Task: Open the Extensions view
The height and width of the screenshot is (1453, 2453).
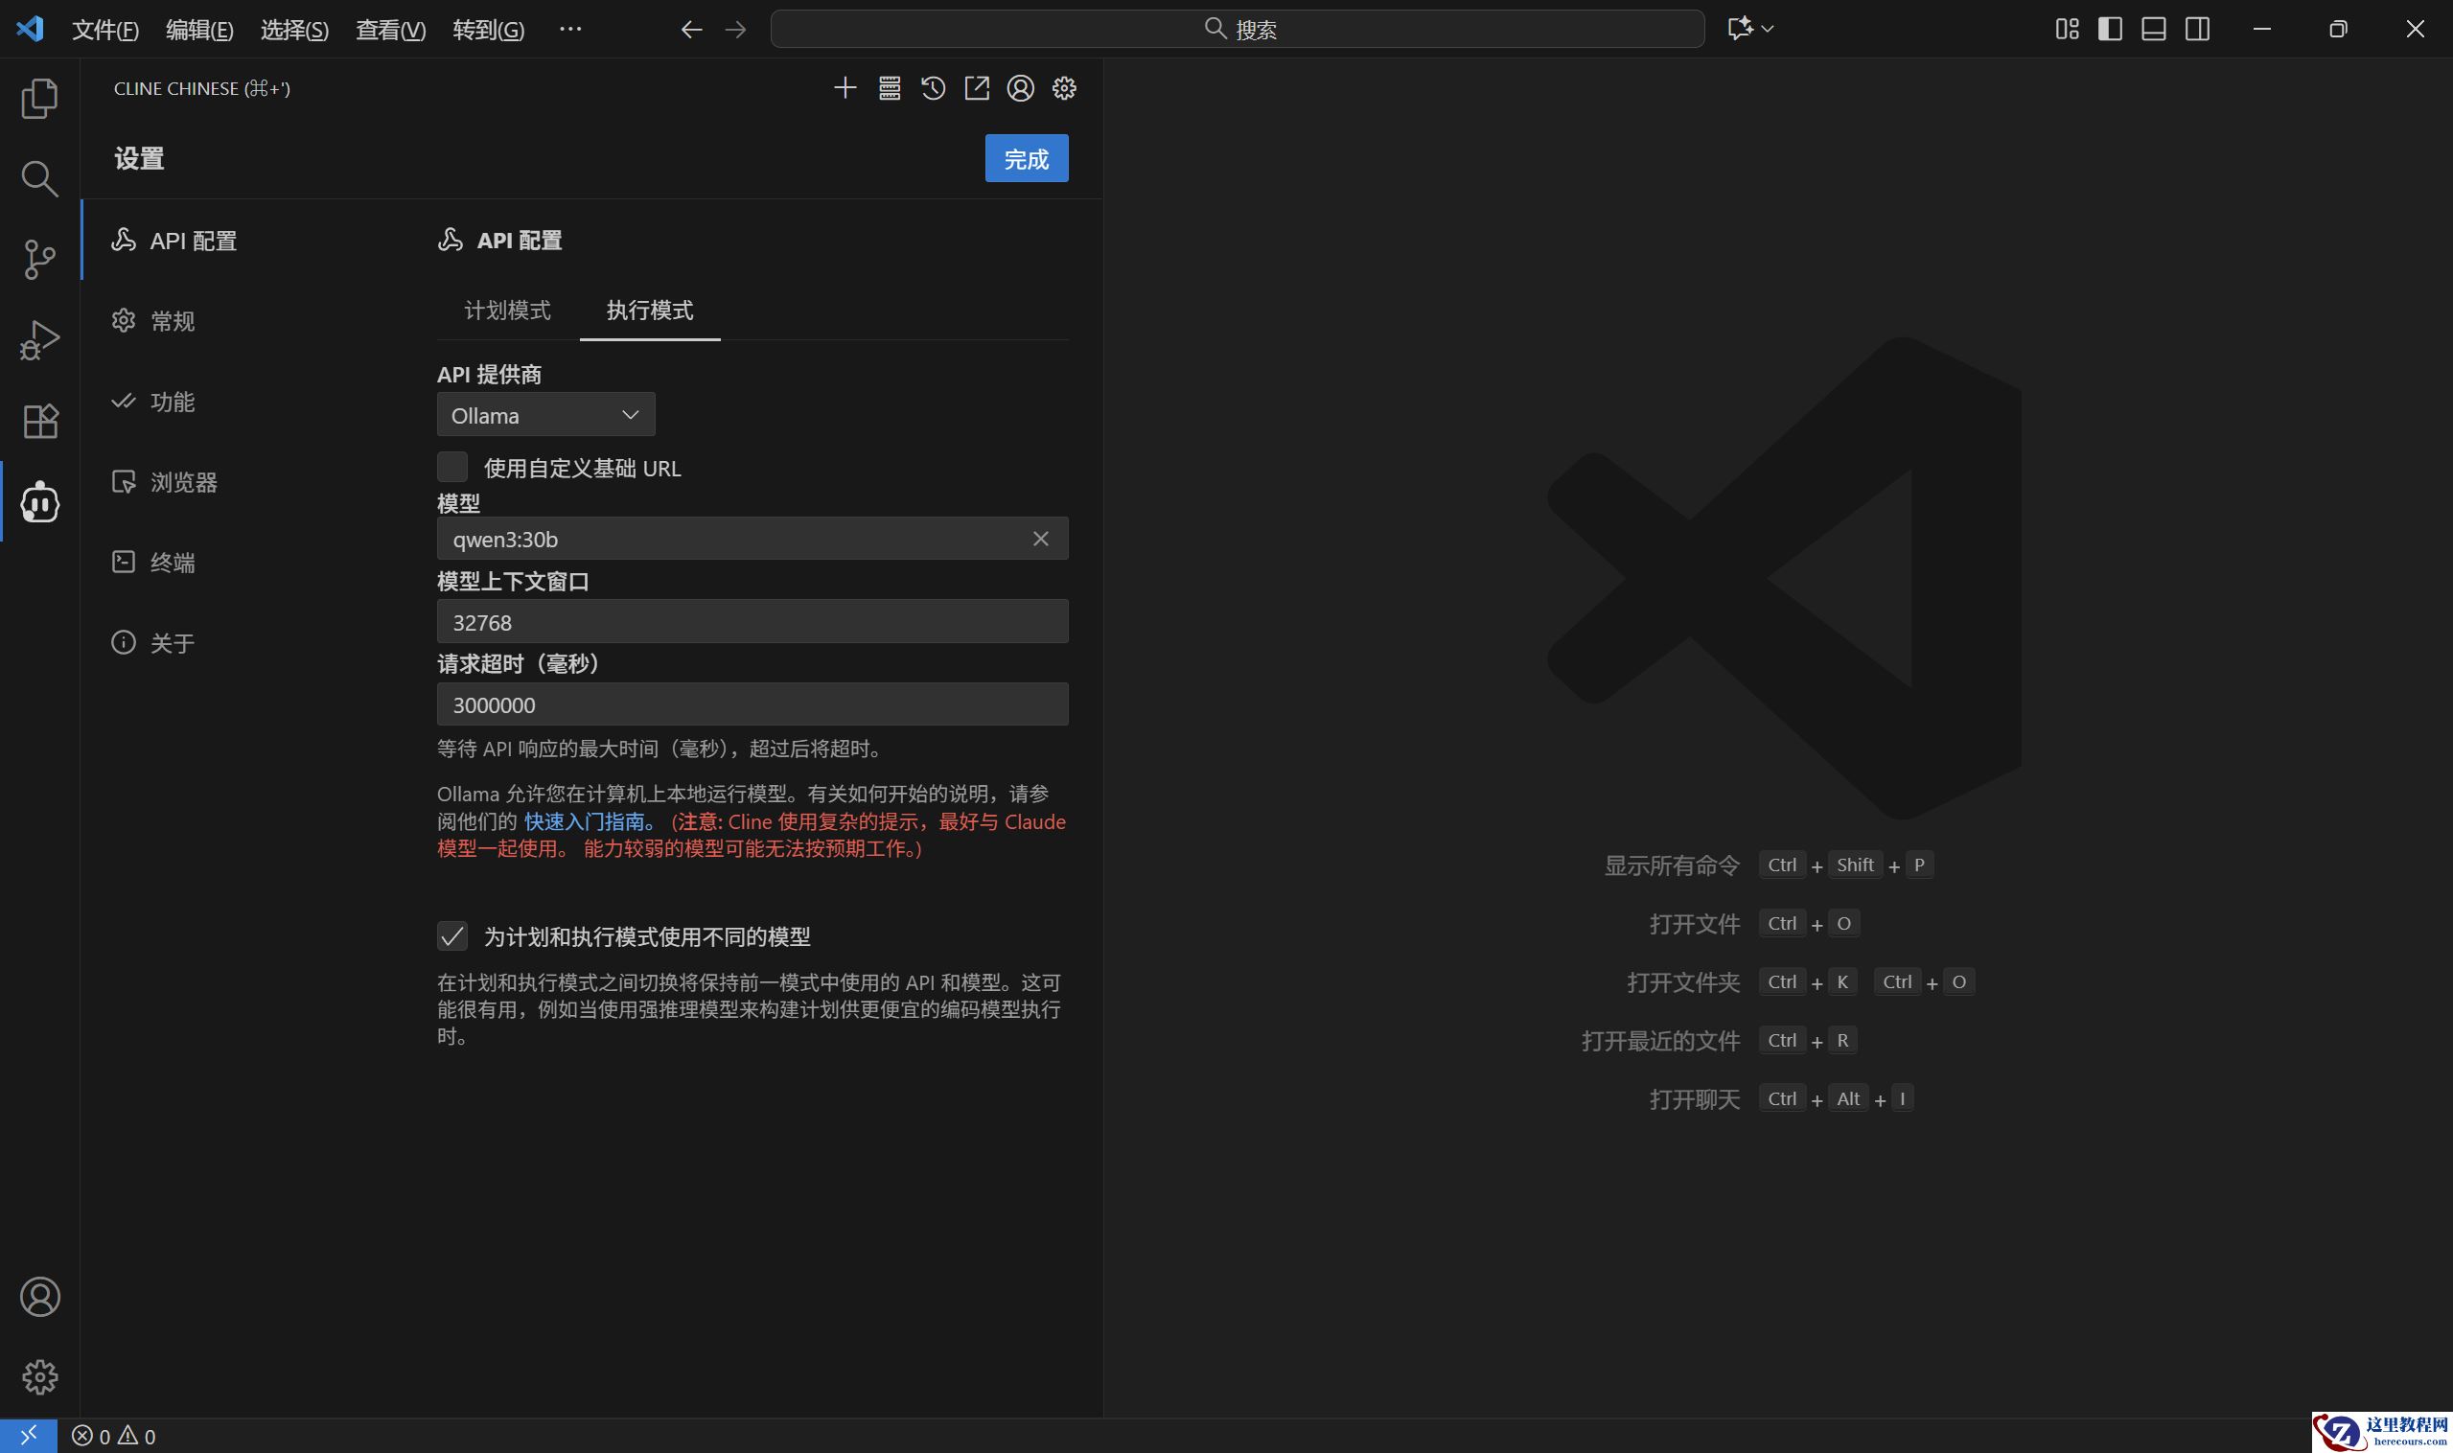Action: pos(39,421)
